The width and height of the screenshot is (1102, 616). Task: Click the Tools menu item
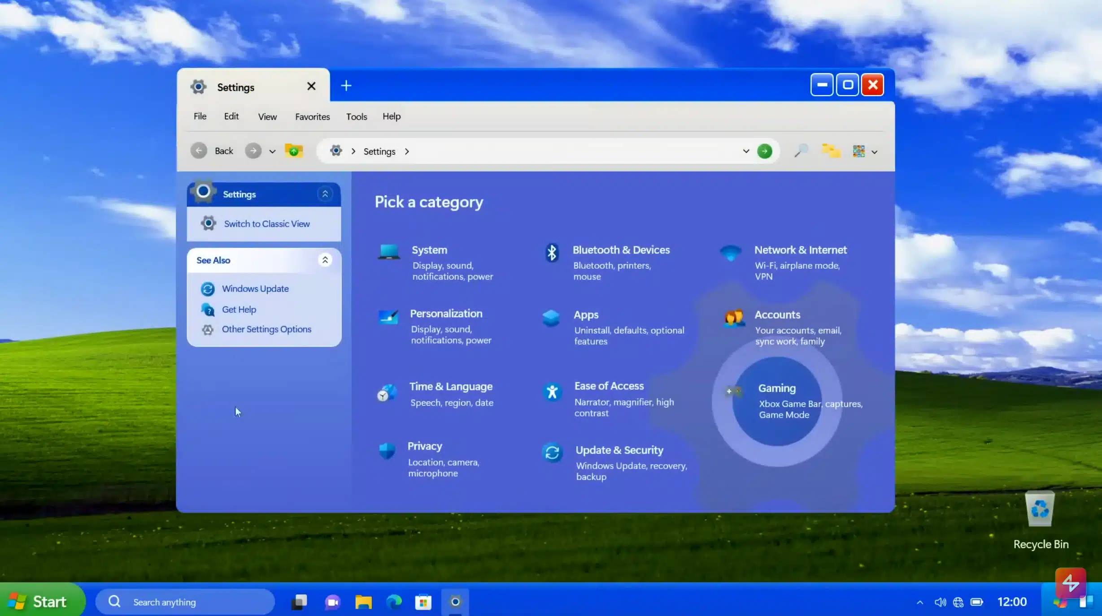coord(357,116)
